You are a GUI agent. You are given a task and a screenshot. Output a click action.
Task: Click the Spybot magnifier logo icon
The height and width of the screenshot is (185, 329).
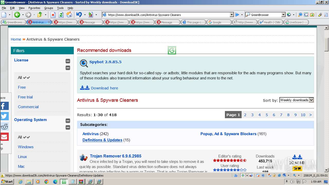84,63
